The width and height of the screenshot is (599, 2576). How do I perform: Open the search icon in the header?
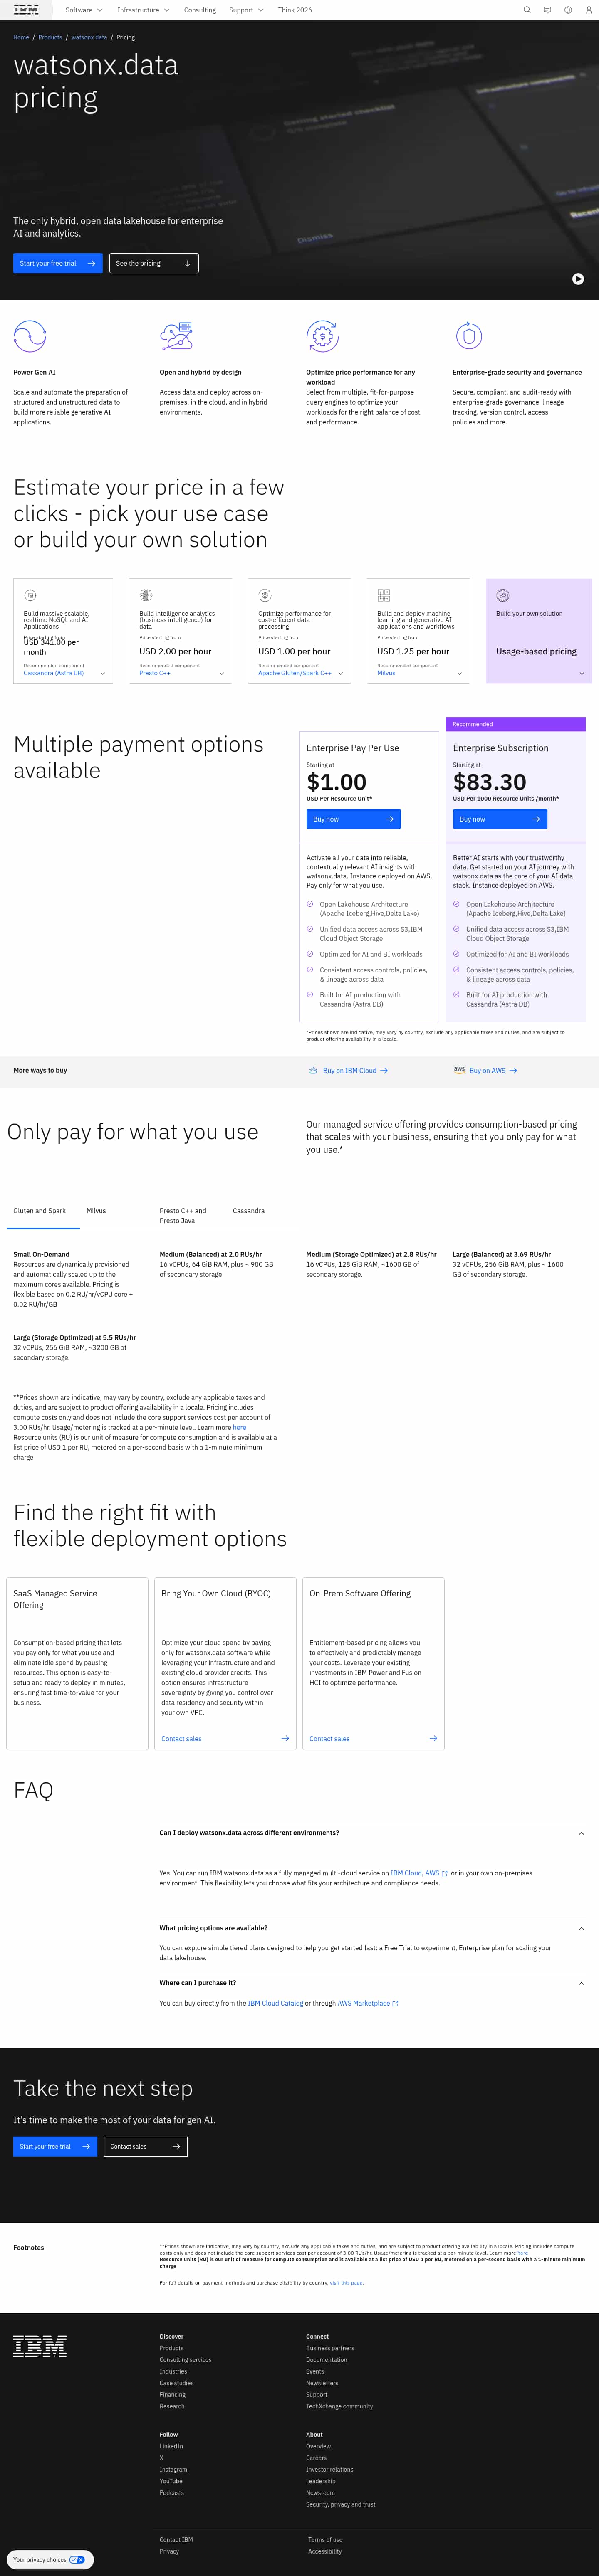(527, 10)
